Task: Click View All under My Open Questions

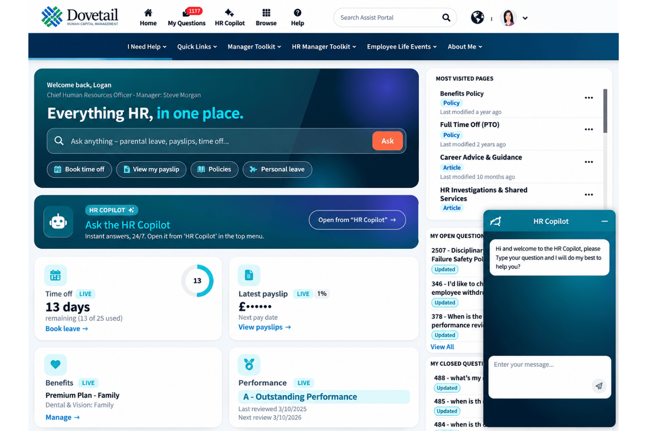Action: [442, 347]
